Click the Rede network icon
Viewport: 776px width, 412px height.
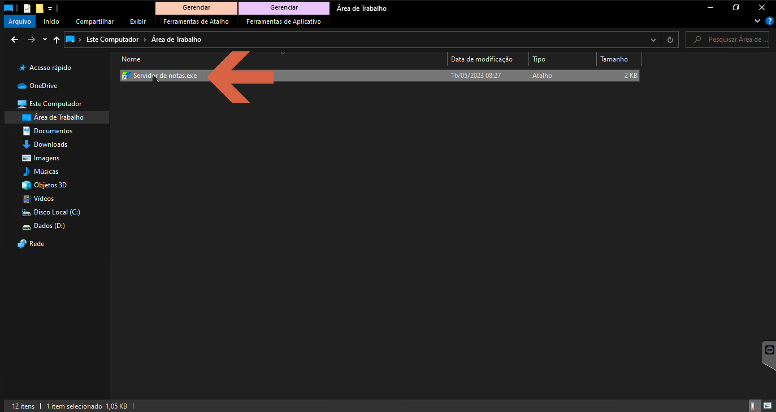[x=22, y=244]
